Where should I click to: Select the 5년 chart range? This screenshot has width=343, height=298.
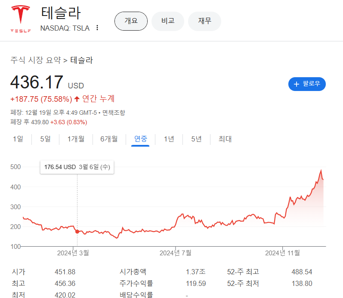[196, 139]
